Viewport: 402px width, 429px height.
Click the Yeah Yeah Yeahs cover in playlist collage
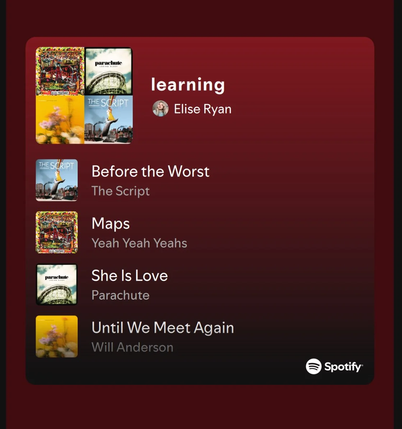click(60, 71)
